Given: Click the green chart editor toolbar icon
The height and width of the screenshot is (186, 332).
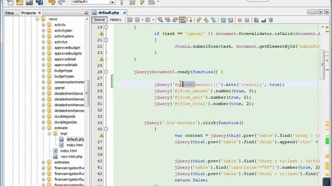Looking at the screenshot, I should 256,20.
